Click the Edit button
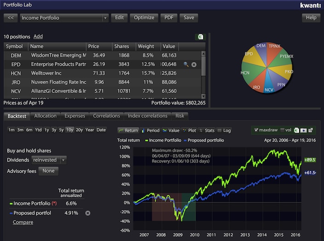The image size is (324, 241). [119, 18]
